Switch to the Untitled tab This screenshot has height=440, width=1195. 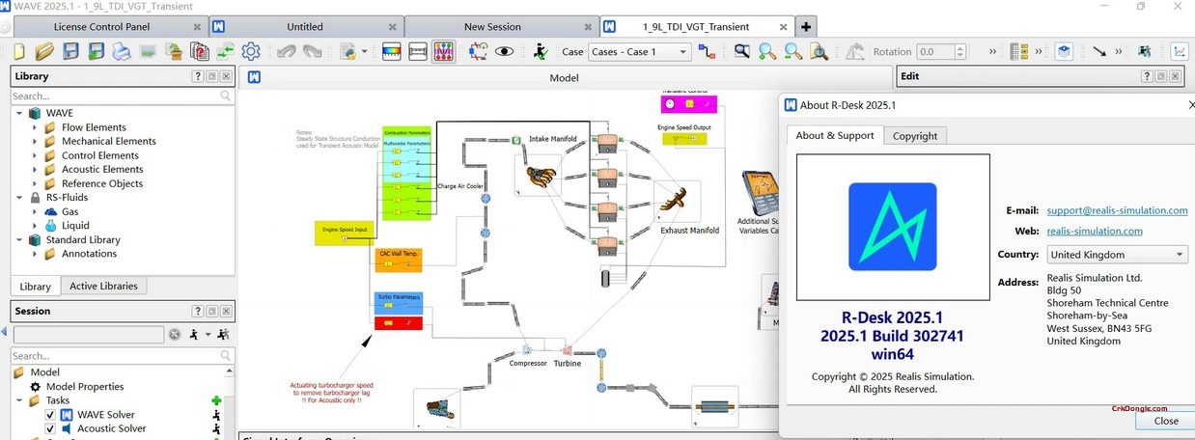coord(305,26)
